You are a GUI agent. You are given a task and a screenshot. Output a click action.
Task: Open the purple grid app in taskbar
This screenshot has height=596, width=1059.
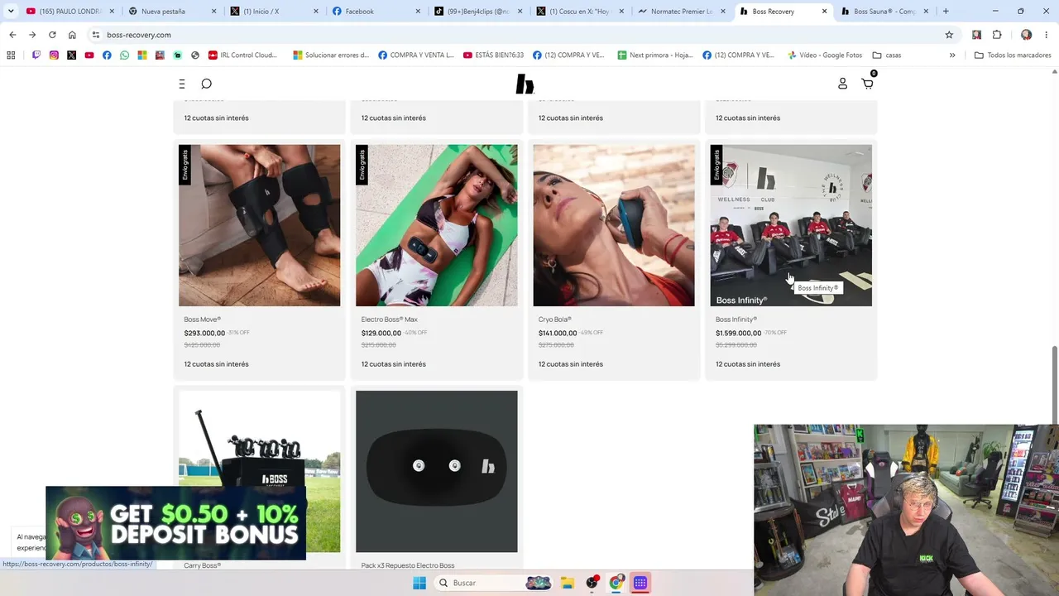[x=640, y=583]
